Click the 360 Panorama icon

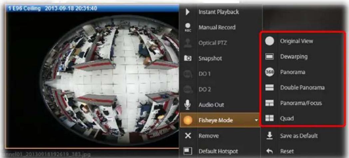tap(269, 72)
